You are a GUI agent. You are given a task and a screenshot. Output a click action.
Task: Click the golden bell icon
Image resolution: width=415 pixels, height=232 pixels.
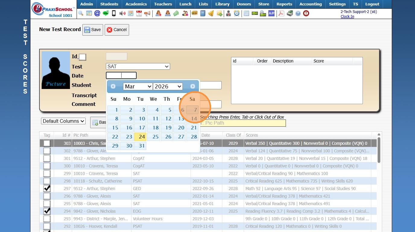coord(211,13)
